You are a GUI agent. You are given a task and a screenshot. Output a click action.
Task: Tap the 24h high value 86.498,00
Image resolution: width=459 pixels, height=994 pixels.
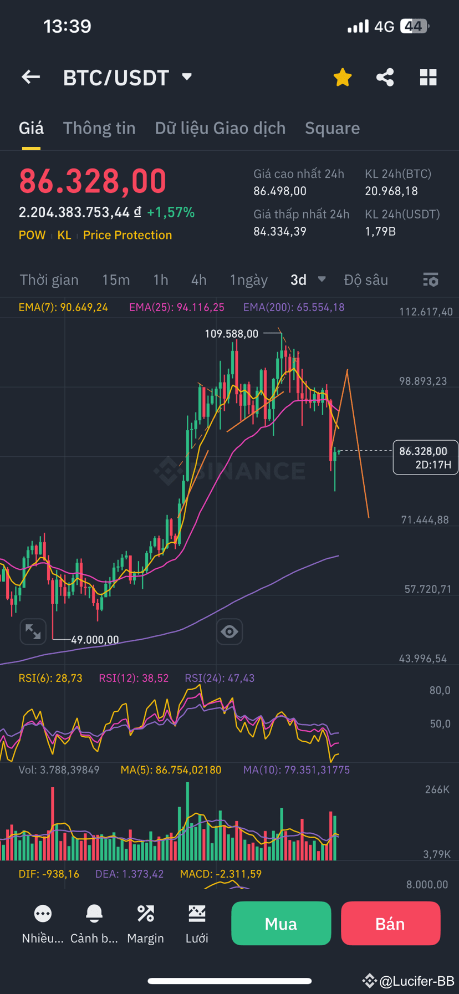coord(280,191)
